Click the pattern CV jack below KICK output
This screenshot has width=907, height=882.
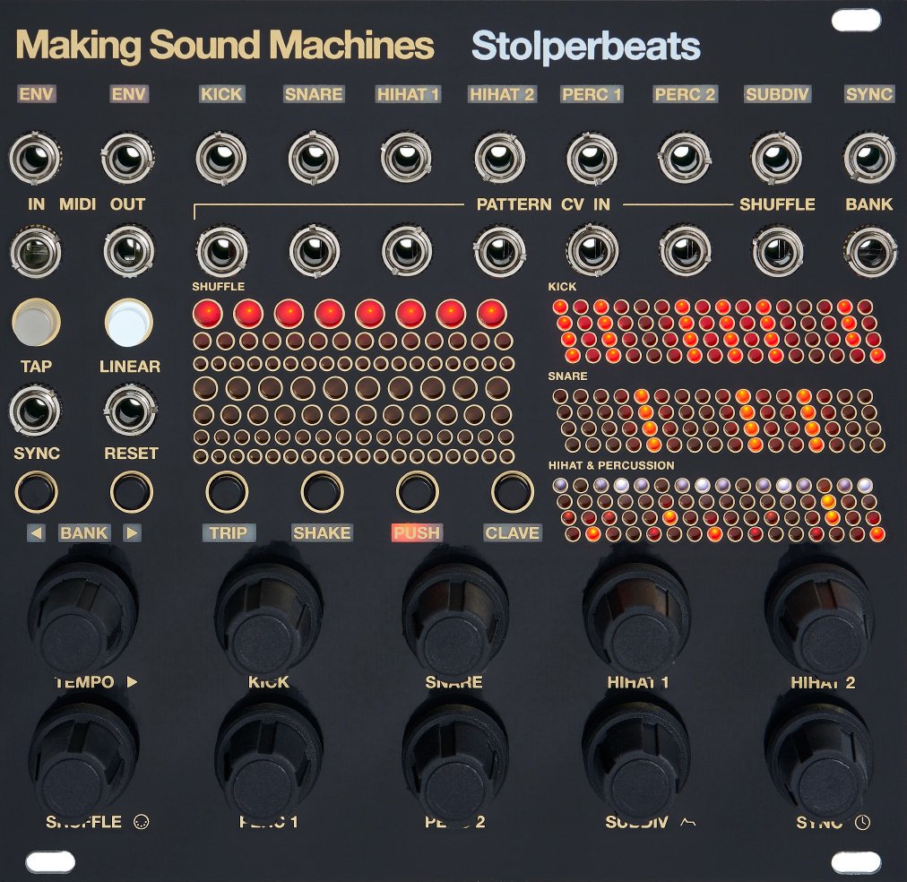[222, 252]
